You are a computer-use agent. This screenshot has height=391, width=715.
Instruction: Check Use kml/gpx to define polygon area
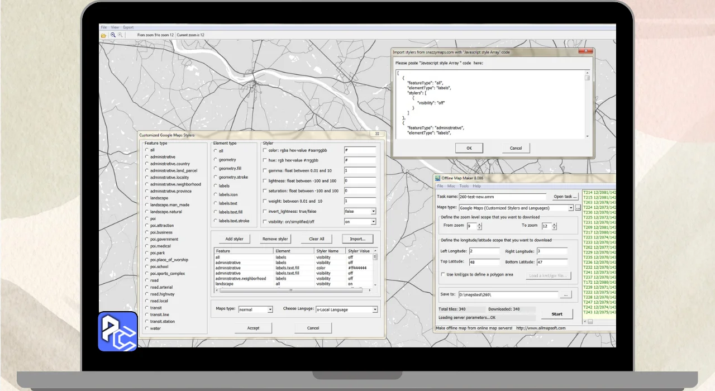tap(442, 275)
